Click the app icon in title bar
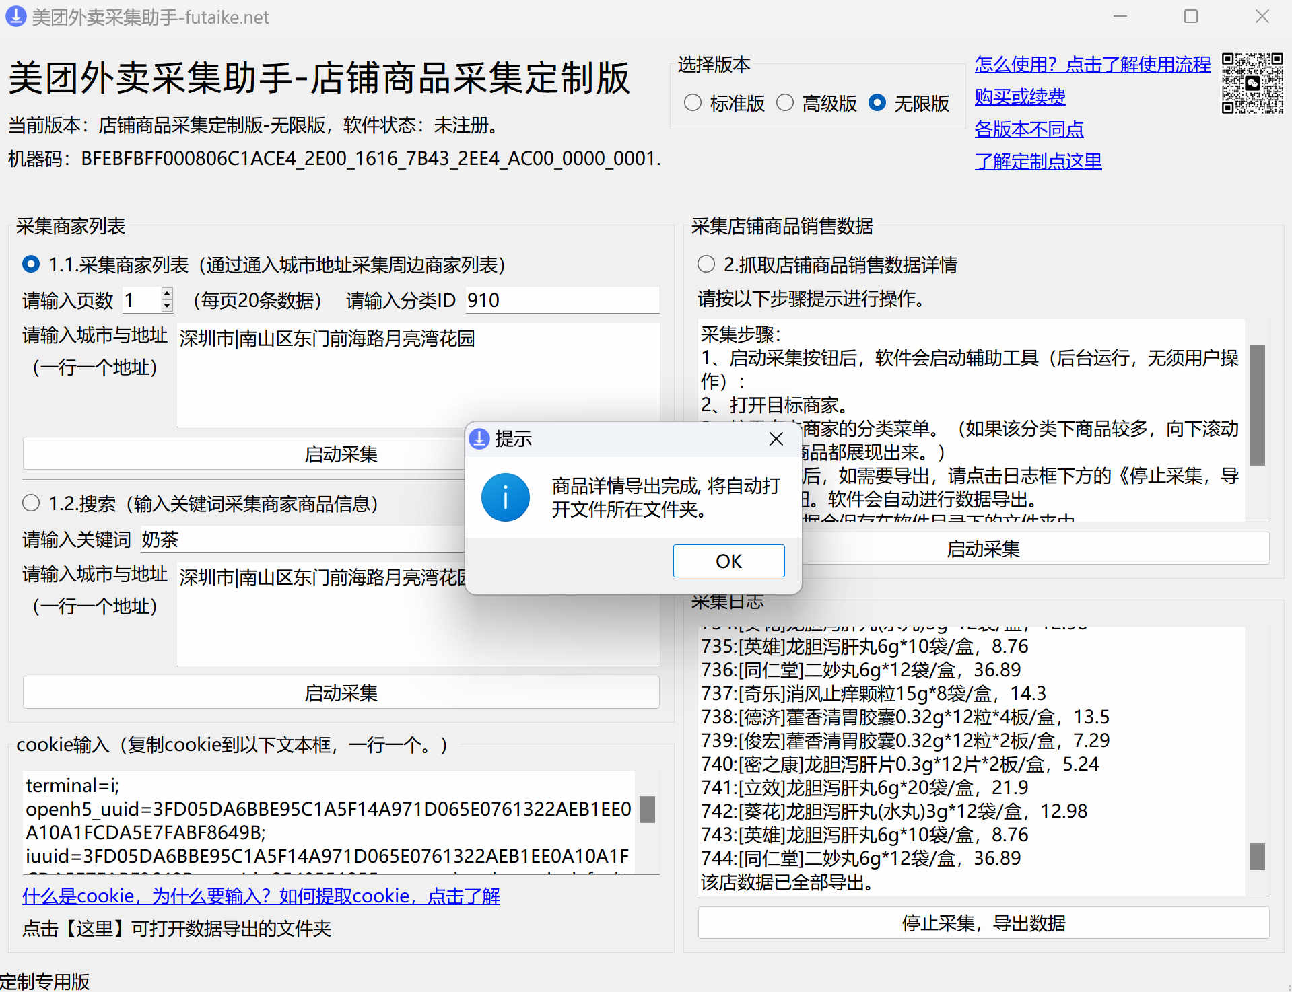The image size is (1292, 992). coord(15,16)
